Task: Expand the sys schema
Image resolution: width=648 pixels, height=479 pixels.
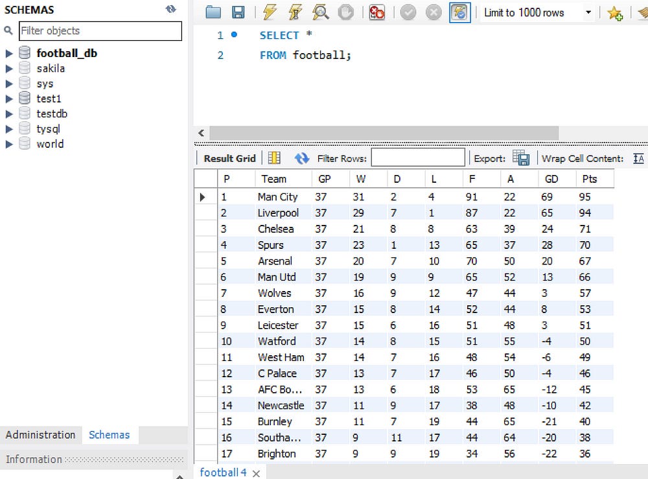Action: [x=8, y=84]
